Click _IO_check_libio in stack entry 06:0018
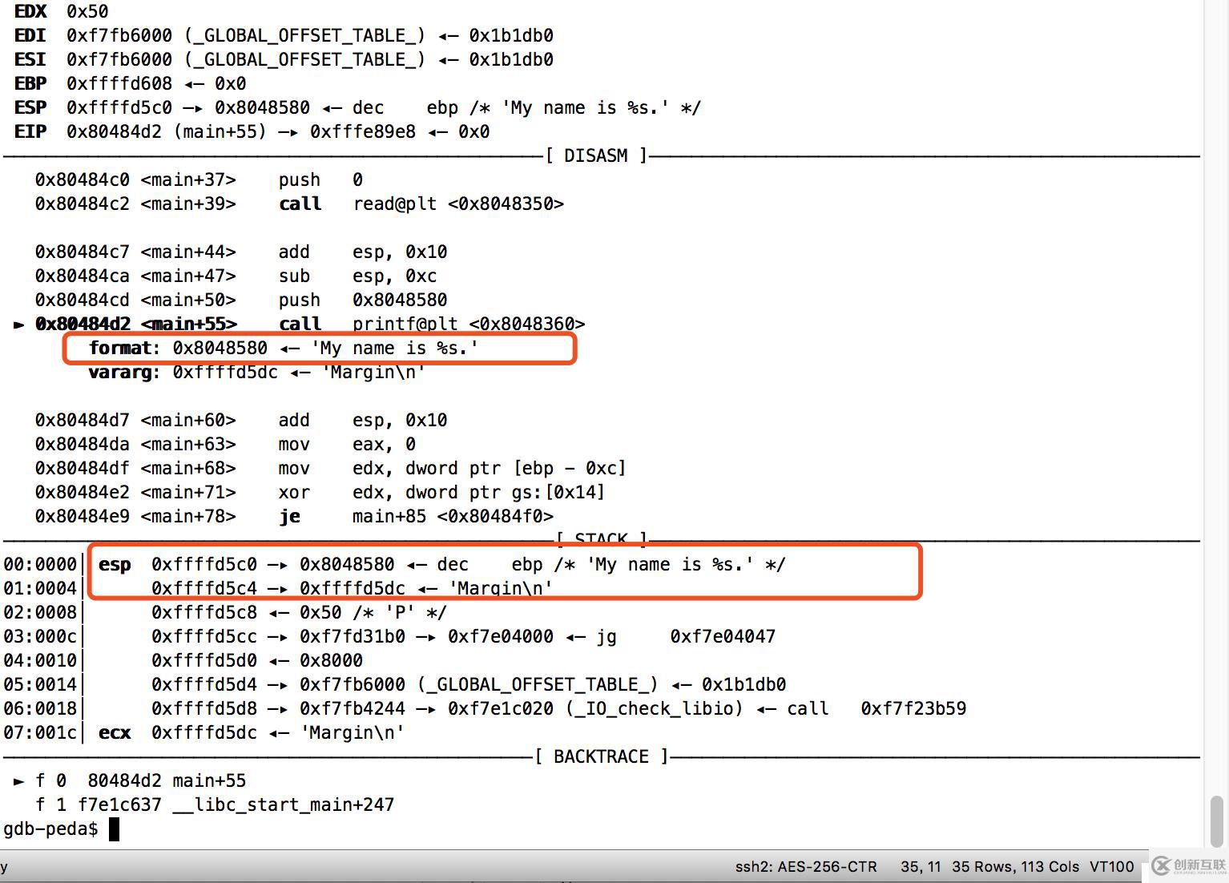The width and height of the screenshot is (1229, 883). tap(655, 708)
